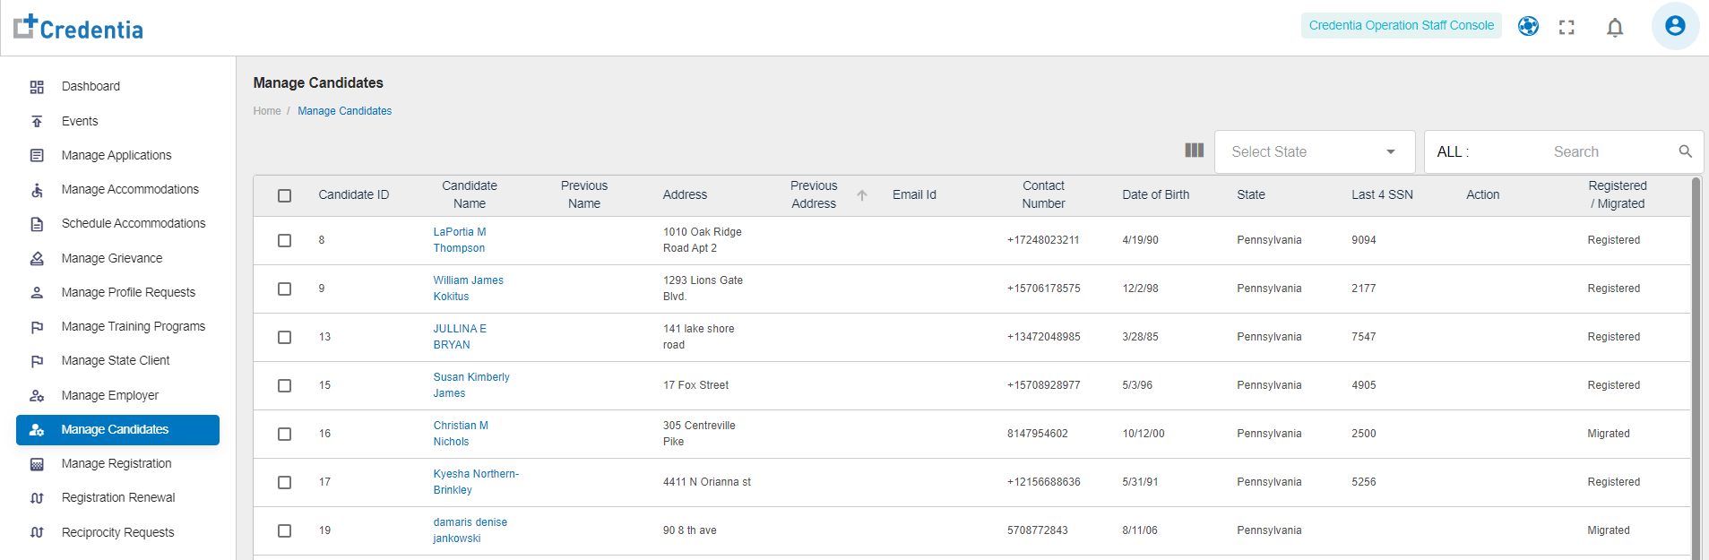Check the select-all header checkbox
Viewport: 1709px width, 560px height.
pyautogui.click(x=284, y=195)
